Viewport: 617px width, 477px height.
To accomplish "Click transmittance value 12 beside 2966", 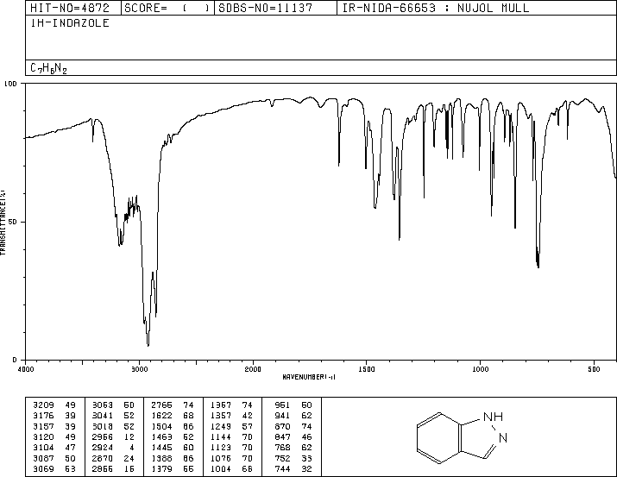I will click(x=129, y=436).
